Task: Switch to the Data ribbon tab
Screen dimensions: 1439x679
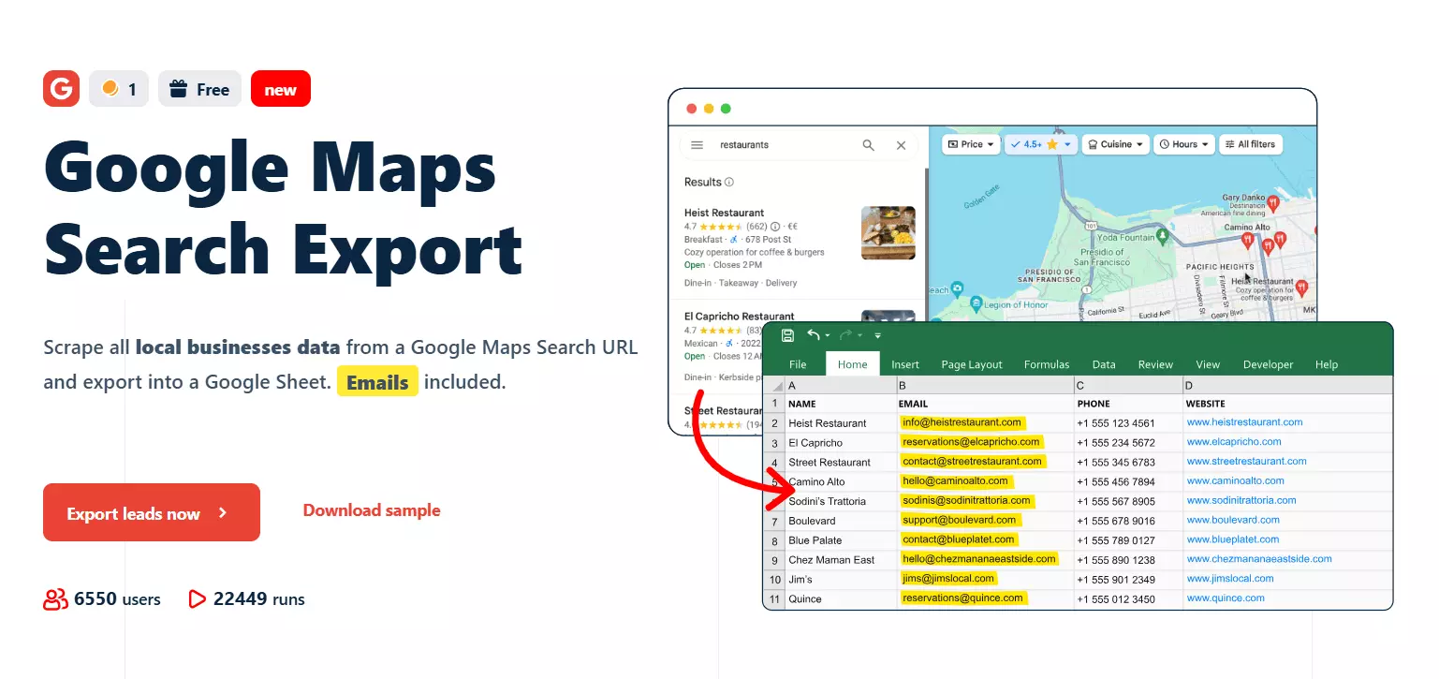Action: click(1104, 364)
